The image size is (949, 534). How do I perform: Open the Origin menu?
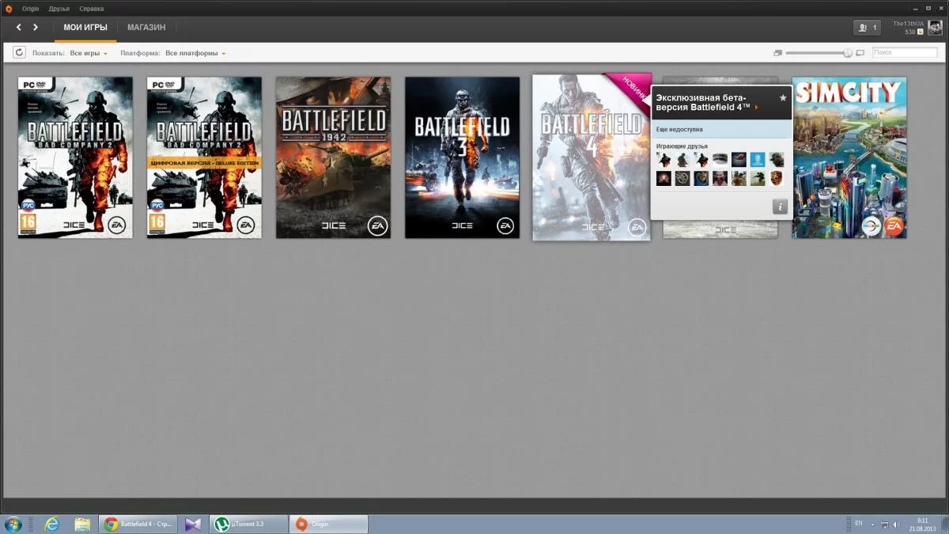pos(31,8)
